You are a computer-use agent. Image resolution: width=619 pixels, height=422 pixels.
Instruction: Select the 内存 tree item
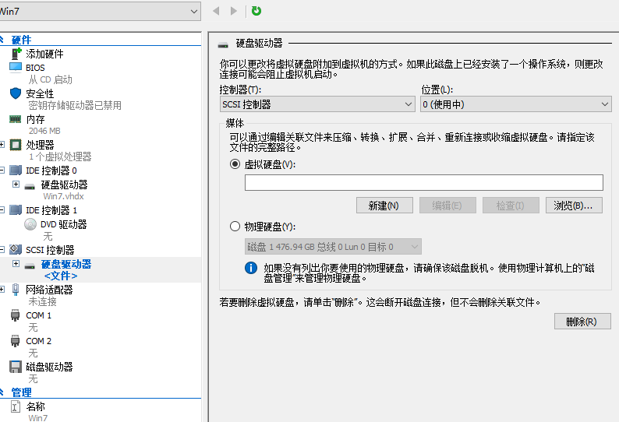click(x=36, y=119)
